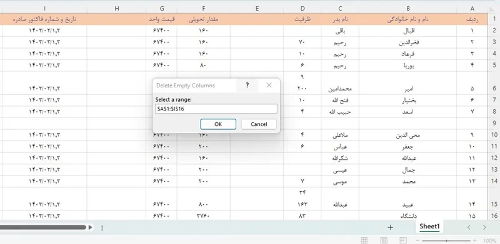The image size is (500, 244).
Task: Click the father name cell 'حبیب الله'
Action: [x=340, y=112]
